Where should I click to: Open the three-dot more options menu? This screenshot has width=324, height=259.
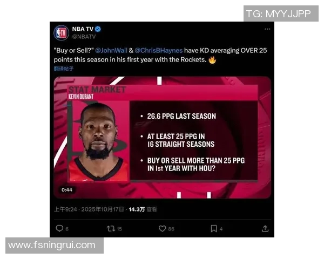[267, 29]
